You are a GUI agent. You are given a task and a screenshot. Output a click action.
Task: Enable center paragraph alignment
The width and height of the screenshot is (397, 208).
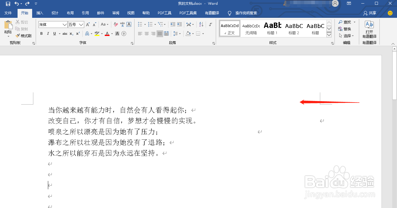tap(146, 34)
